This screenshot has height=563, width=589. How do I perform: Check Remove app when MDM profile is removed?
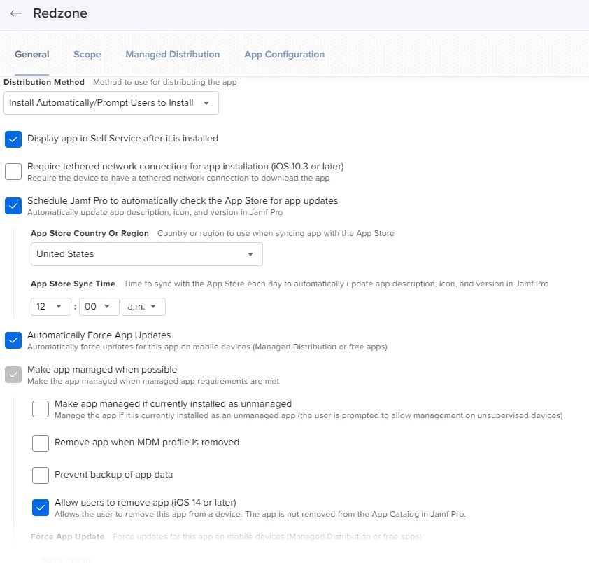[x=41, y=443]
